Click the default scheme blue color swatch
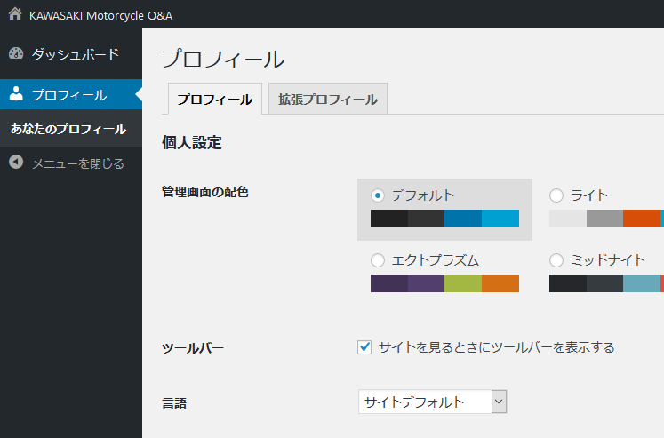This screenshot has width=664, height=438. (x=463, y=219)
